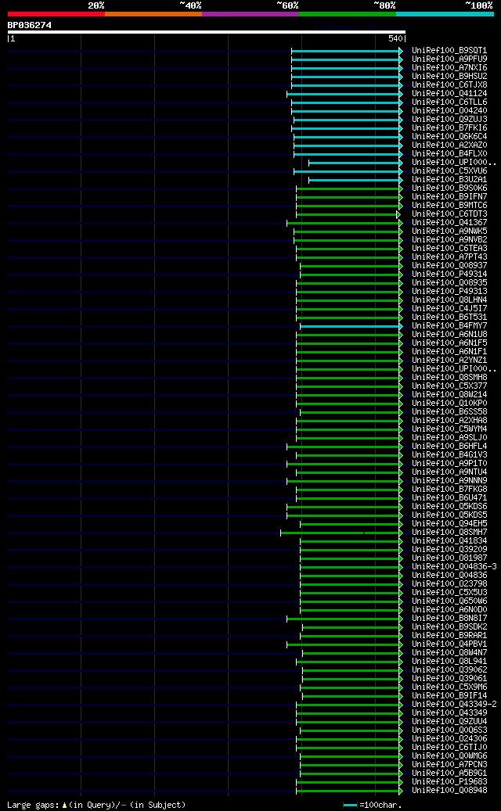Open the UniRef100_Q08937 hit
Viewport: 501px width, 811px height.
tap(449, 266)
